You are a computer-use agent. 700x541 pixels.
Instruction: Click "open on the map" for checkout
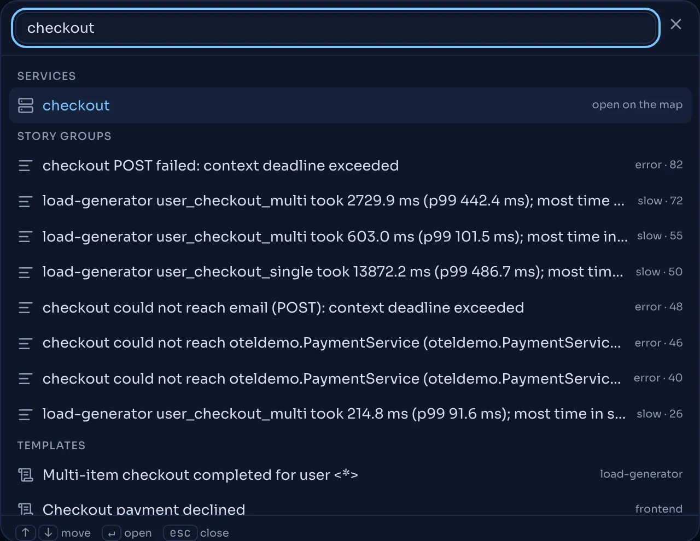(x=637, y=105)
